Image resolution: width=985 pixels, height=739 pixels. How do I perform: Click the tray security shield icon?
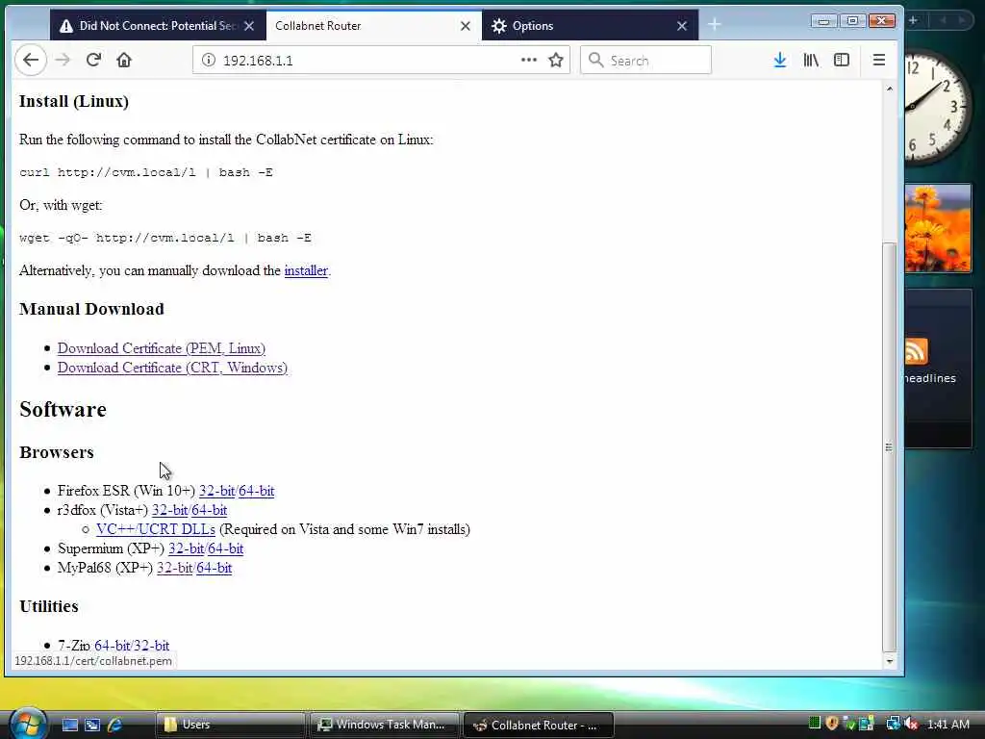[x=832, y=724]
